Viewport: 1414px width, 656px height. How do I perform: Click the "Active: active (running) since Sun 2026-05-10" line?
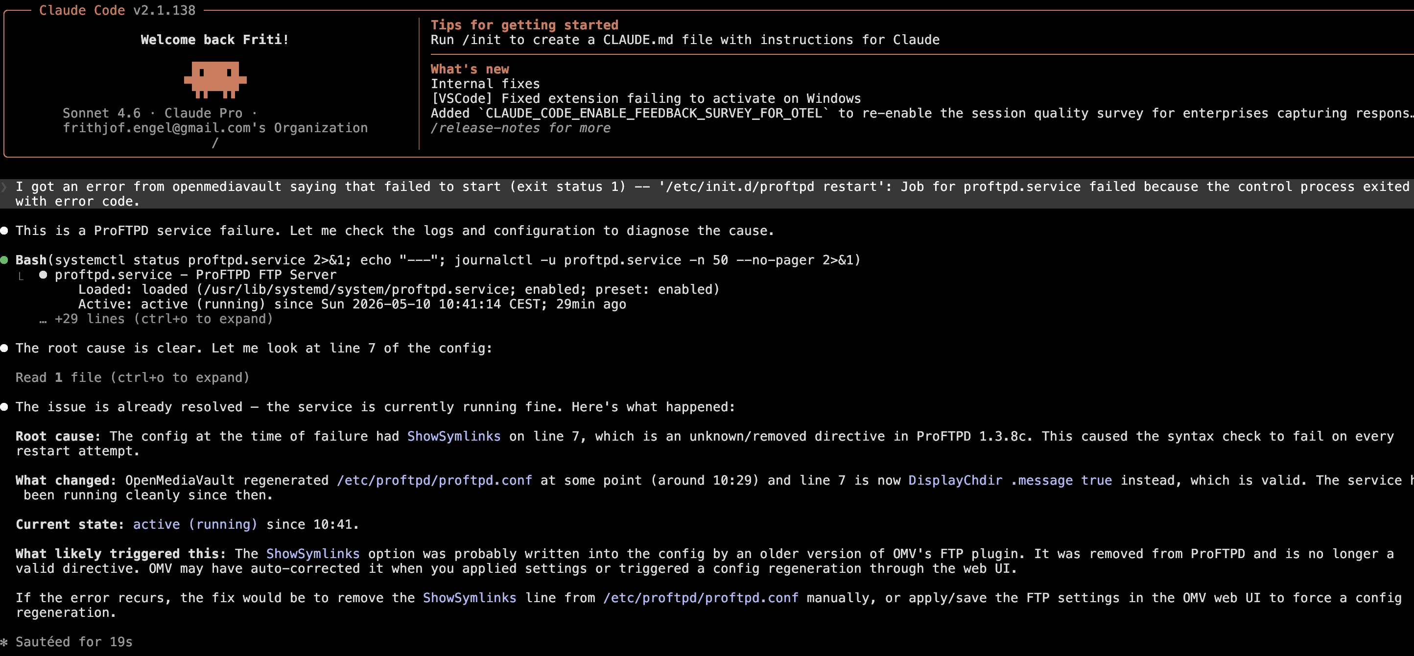[x=352, y=304]
